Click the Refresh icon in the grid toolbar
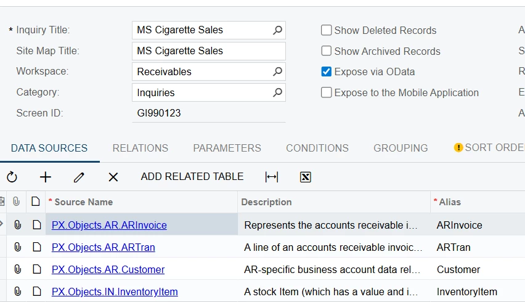525x302 pixels. [x=12, y=177]
